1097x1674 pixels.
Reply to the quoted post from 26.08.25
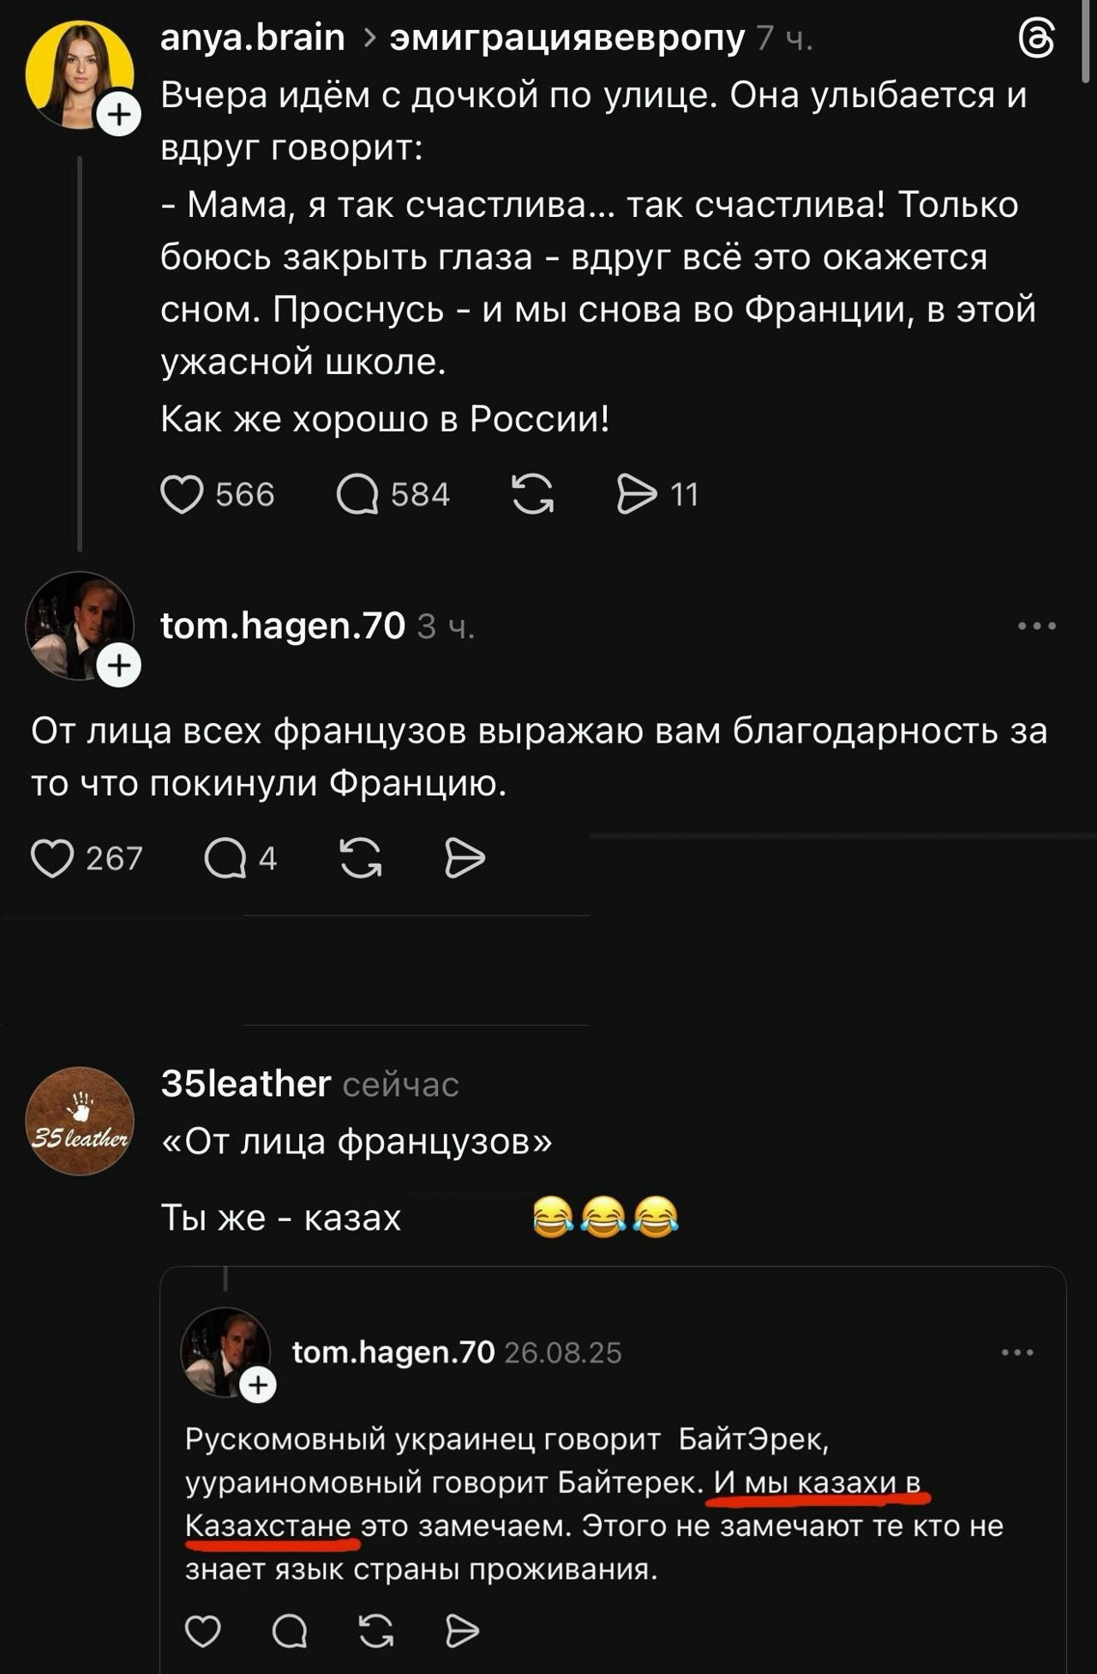pyautogui.click(x=290, y=1631)
